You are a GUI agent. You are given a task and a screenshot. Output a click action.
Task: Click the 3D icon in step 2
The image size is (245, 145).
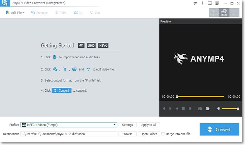coord(74,69)
